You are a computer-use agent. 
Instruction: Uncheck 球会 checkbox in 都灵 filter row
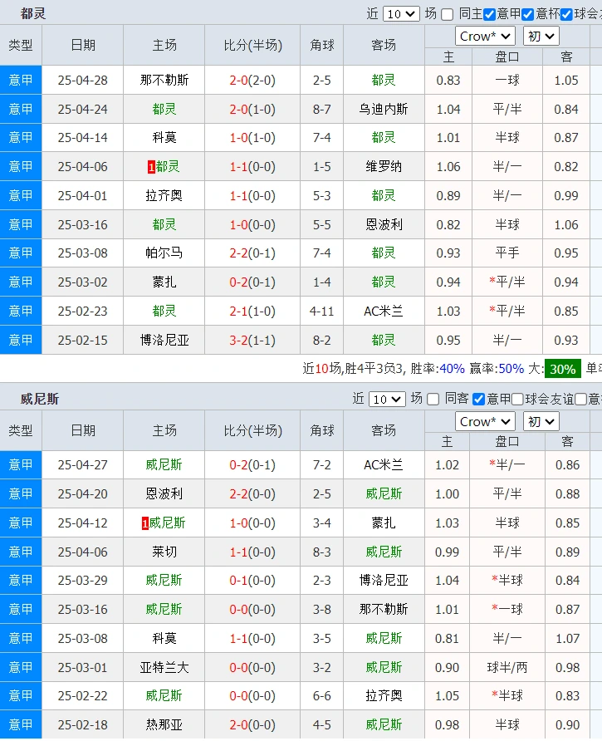point(566,15)
